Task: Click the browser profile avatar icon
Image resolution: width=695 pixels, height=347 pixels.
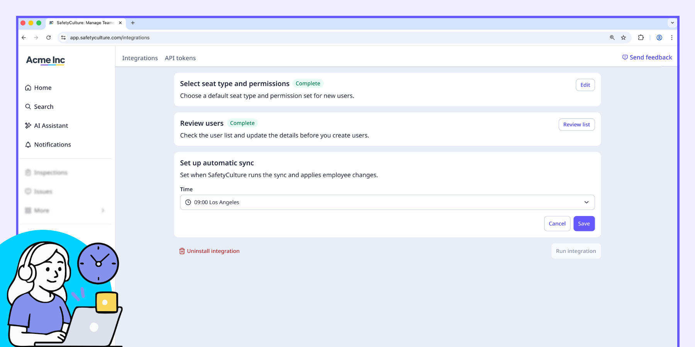Action: click(659, 38)
